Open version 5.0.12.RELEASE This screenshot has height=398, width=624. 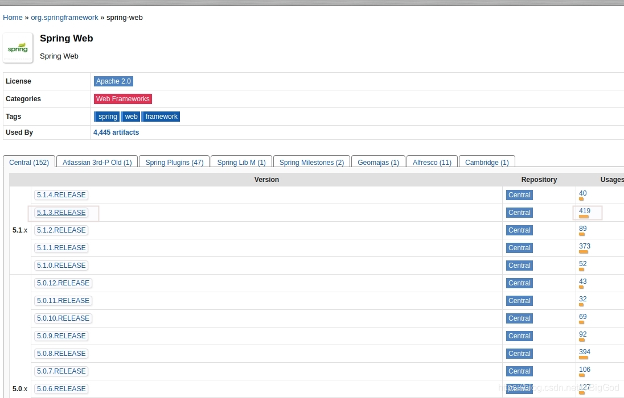tap(63, 283)
